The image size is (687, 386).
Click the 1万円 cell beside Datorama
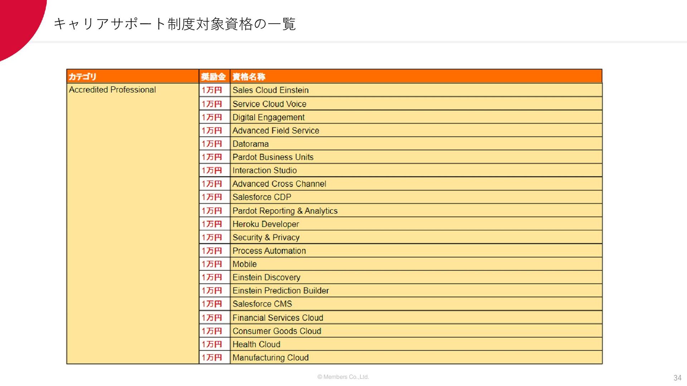(x=214, y=144)
